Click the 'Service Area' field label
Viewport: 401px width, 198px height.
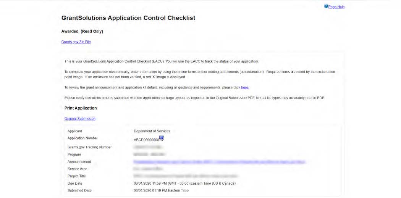(x=78, y=169)
